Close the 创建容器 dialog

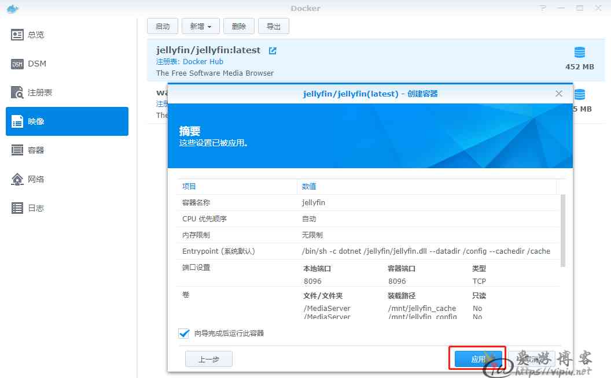(559, 94)
